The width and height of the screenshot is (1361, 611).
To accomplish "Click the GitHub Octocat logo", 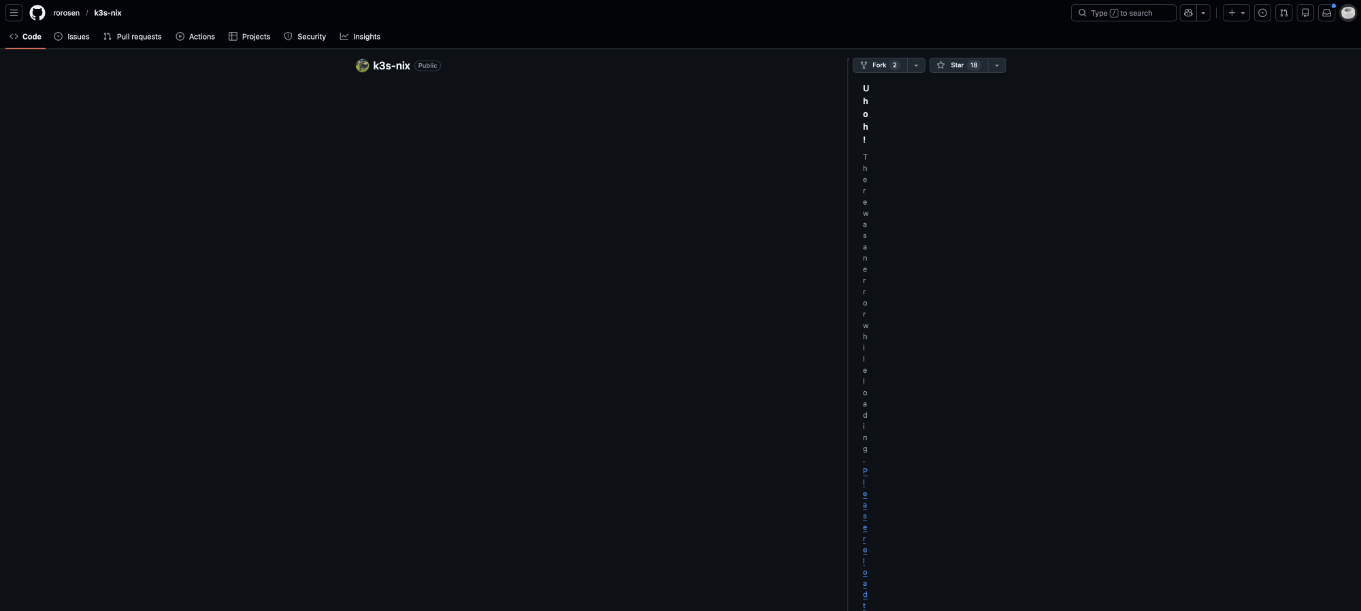I will click(37, 13).
